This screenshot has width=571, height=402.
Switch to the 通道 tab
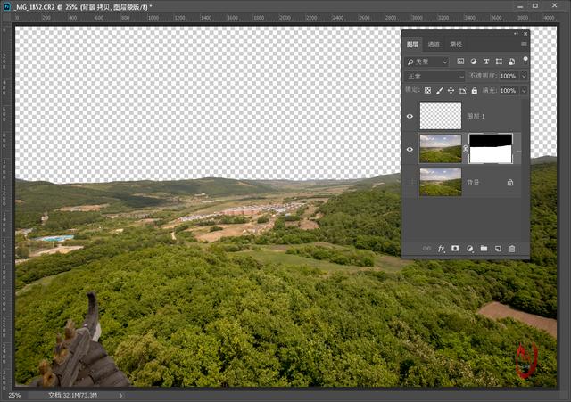click(434, 44)
